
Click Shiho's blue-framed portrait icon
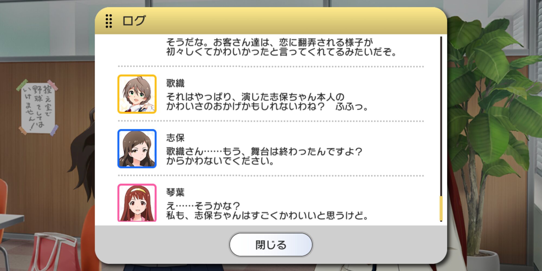tap(137, 149)
